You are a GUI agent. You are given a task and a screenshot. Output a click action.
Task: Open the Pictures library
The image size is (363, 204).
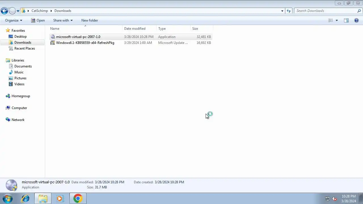click(x=20, y=78)
